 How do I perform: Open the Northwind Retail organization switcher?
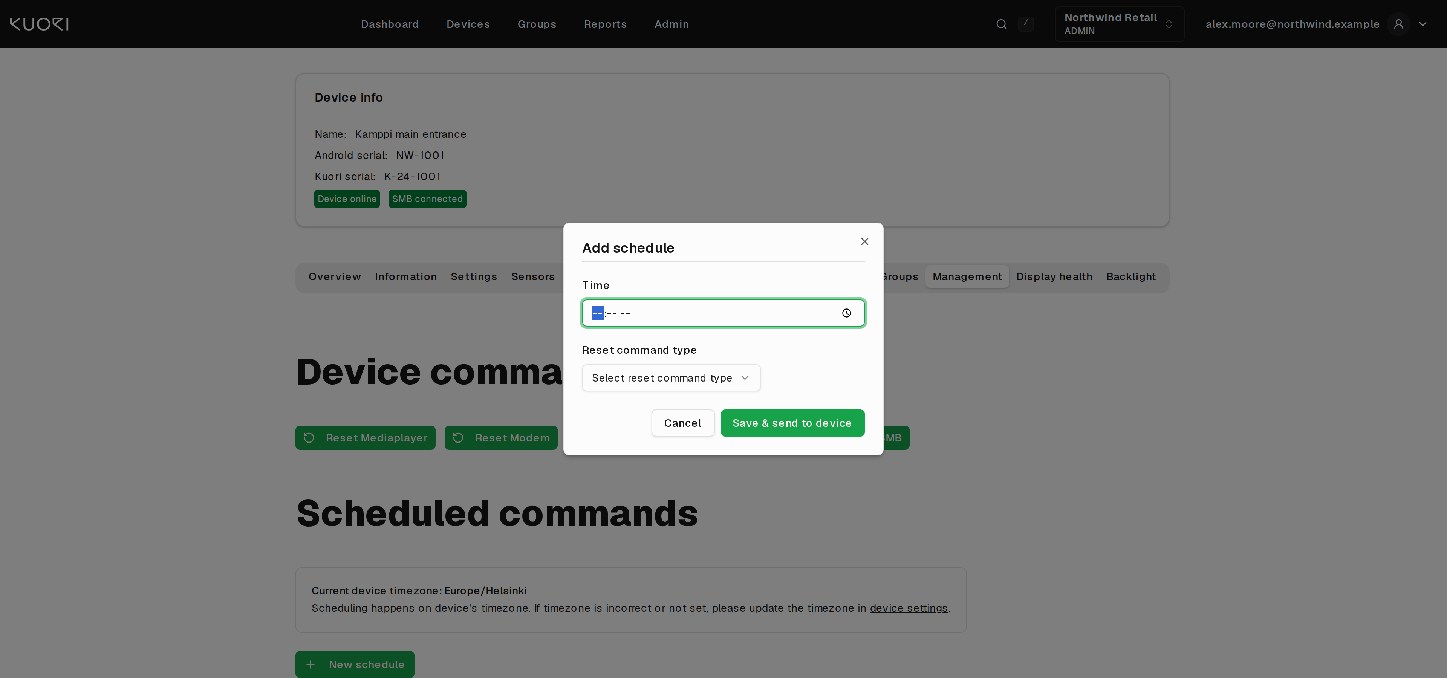pyautogui.click(x=1119, y=24)
